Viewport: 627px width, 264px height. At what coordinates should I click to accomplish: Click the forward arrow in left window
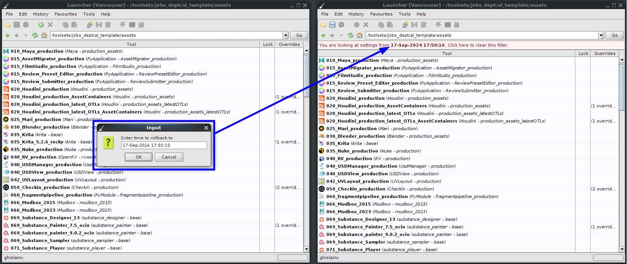(17, 35)
